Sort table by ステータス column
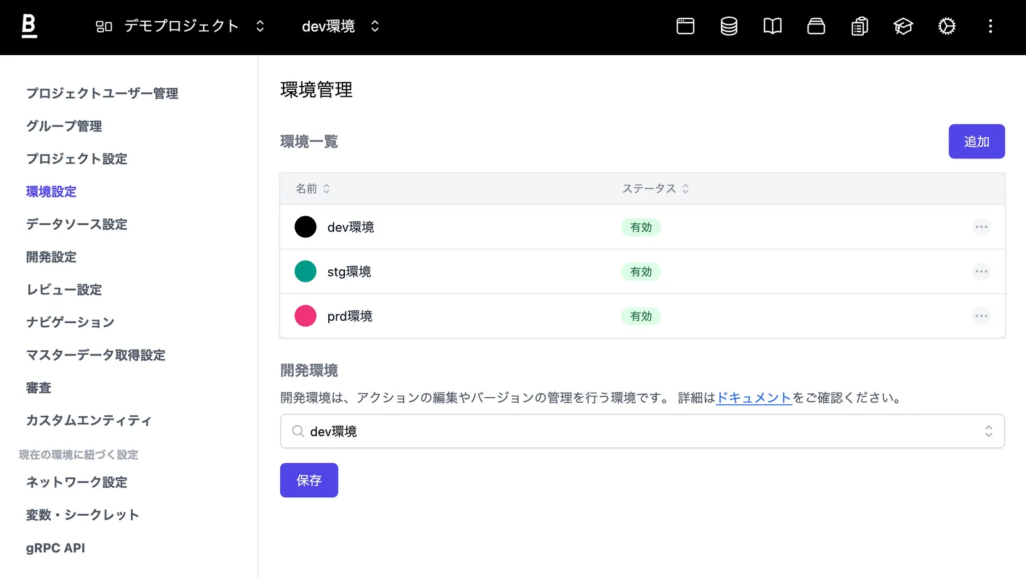 655,189
